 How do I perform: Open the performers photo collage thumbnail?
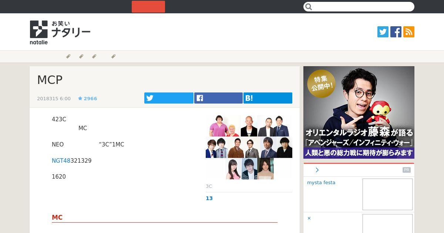[249, 147]
